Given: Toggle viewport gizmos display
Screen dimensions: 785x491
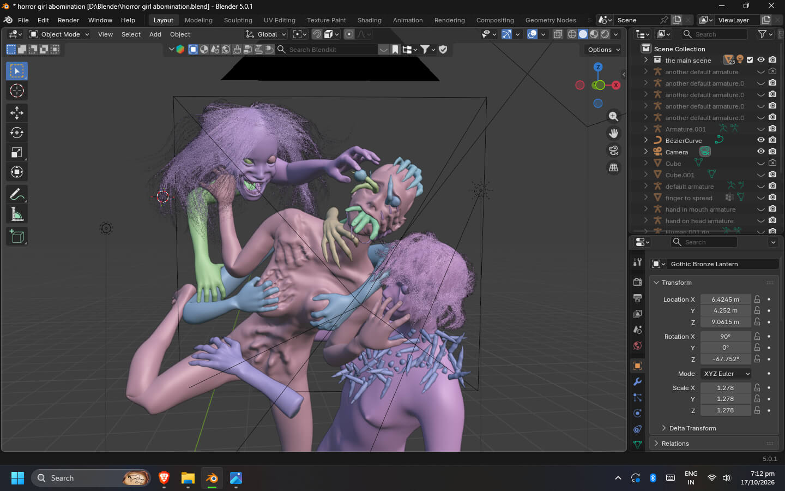Looking at the screenshot, I should [x=506, y=34].
